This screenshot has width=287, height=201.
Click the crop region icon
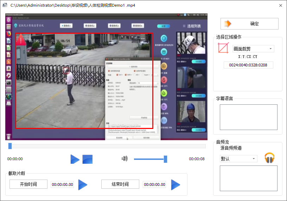click(x=223, y=48)
